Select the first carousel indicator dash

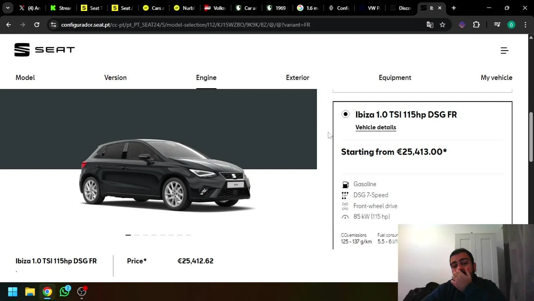(128, 235)
